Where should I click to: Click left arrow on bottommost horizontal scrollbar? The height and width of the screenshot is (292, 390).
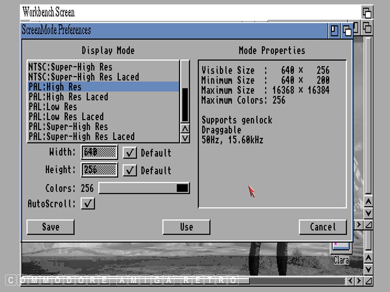(x=350, y=281)
